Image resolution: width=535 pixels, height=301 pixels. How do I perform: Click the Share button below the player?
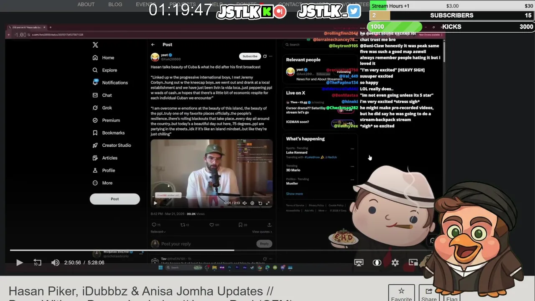pos(429,293)
